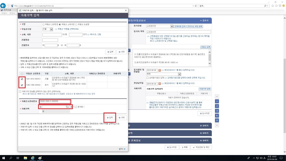
Task: Click the 리/동 address input field
Action: 52,34
